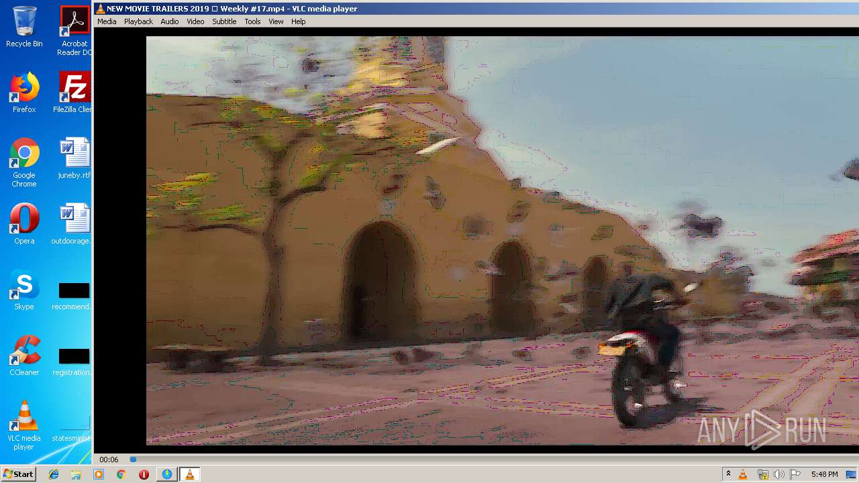Open the network status tray icon
The image size is (859, 483).
pos(762,474)
